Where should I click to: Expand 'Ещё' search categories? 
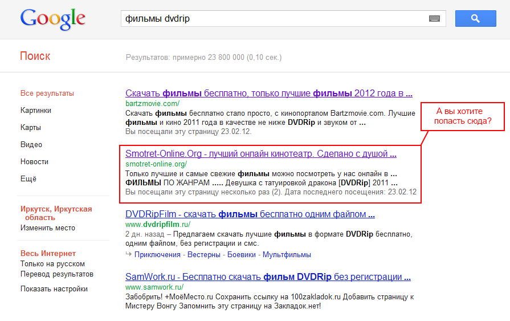[28, 179]
